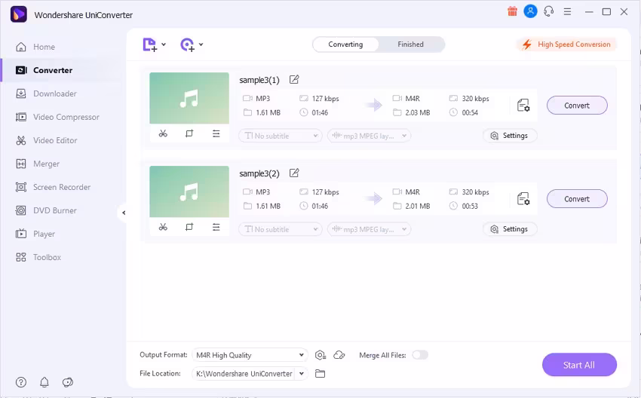The height and width of the screenshot is (398, 641).
Task: Click the trim scissors icon for sample3(2)
Action: [163, 227]
